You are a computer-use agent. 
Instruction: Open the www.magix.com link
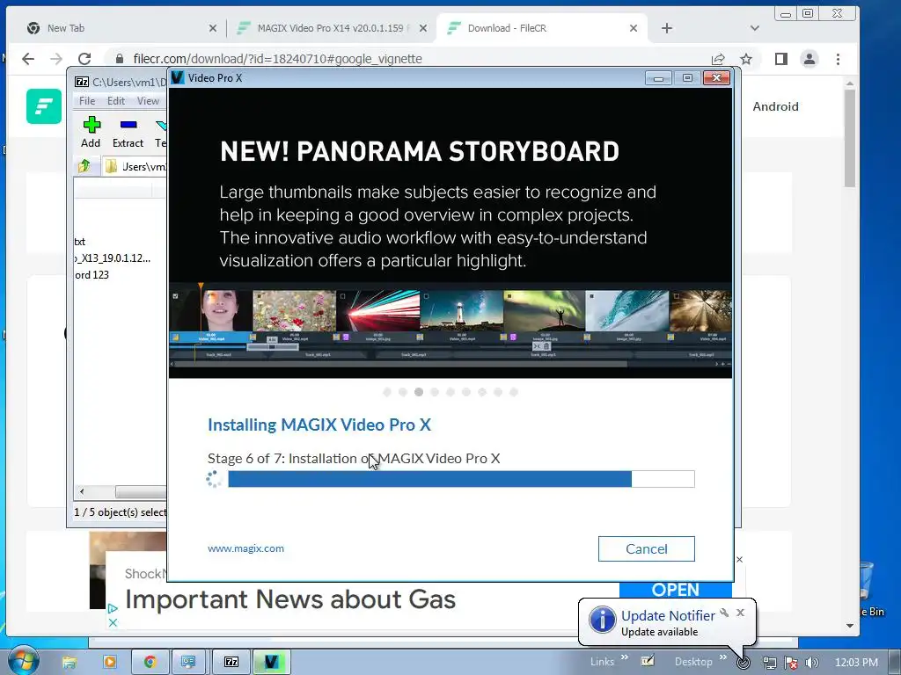pyautogui.click(x=246, y=548)
